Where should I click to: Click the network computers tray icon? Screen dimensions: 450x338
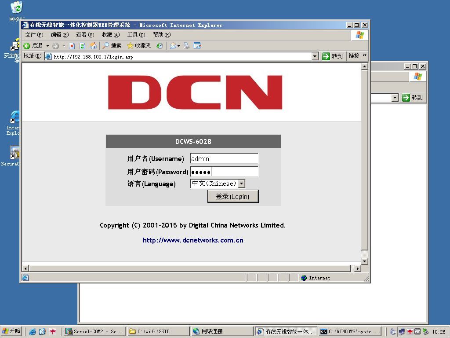(x=402, y=332)
